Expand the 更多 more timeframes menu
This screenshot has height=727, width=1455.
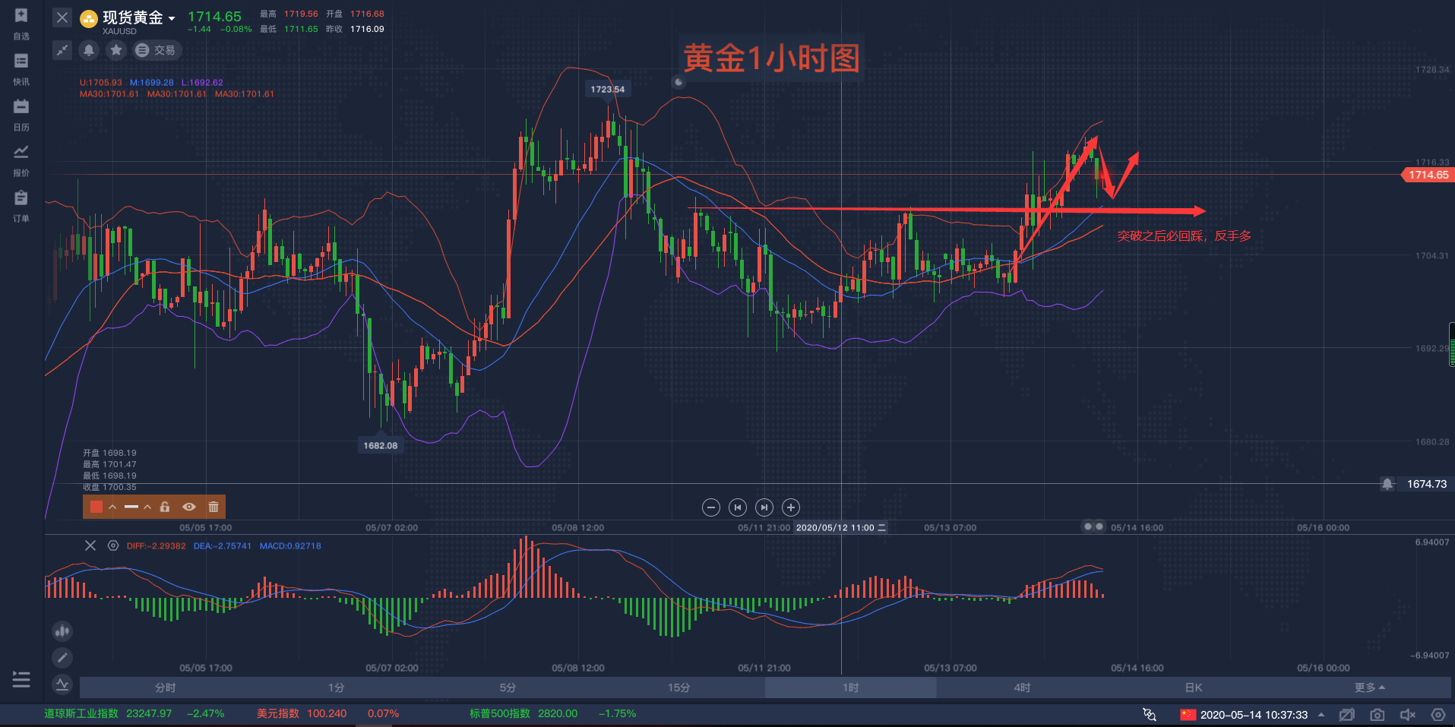click(1369, 687)
